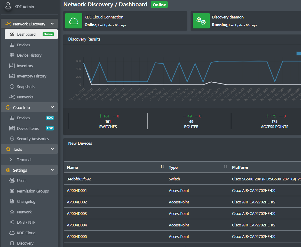The width and height of the screenshot is (301, 247).
Task: Click the Tools chip icon
Action: coord(8,149)
